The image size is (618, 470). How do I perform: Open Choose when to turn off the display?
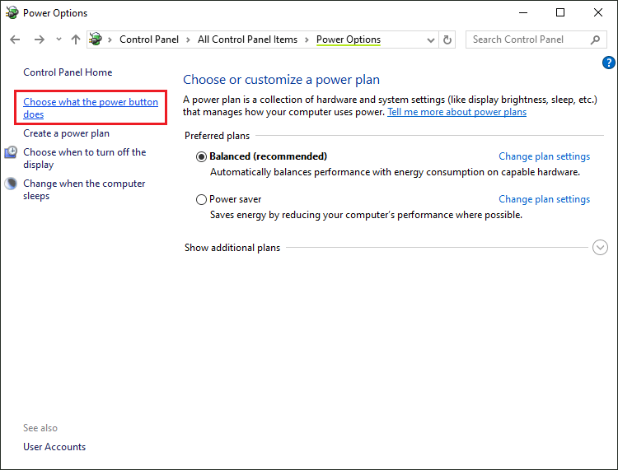84,158
